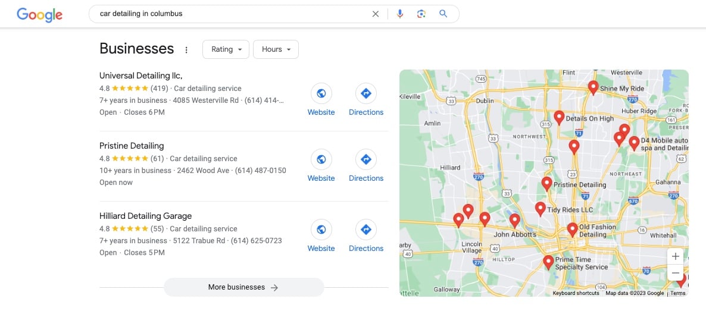Start voice search with microphone icon
Image resolution: width=706 pixels, height=311 pixels.
point(400,14)
